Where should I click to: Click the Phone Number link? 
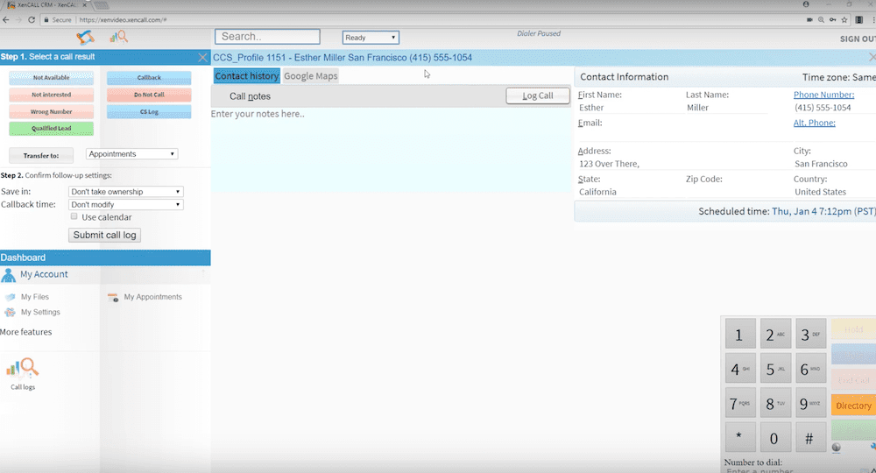[823, 95]
